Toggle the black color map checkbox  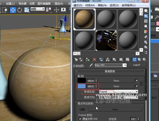coord(137,80)
